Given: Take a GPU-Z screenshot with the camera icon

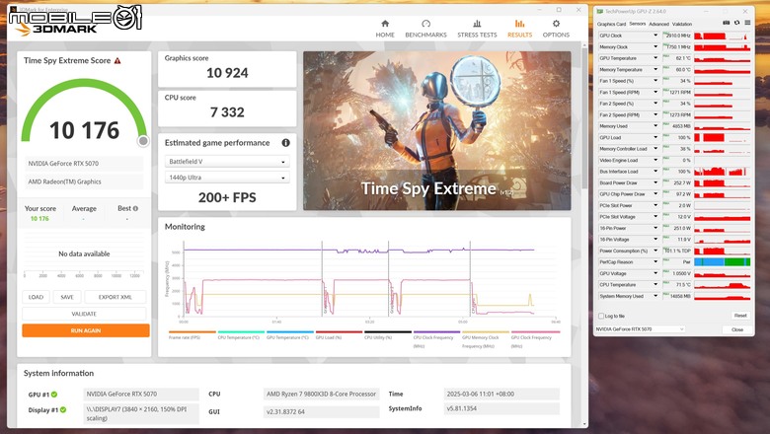Looking at the screenshot, I should click(727, 23).
